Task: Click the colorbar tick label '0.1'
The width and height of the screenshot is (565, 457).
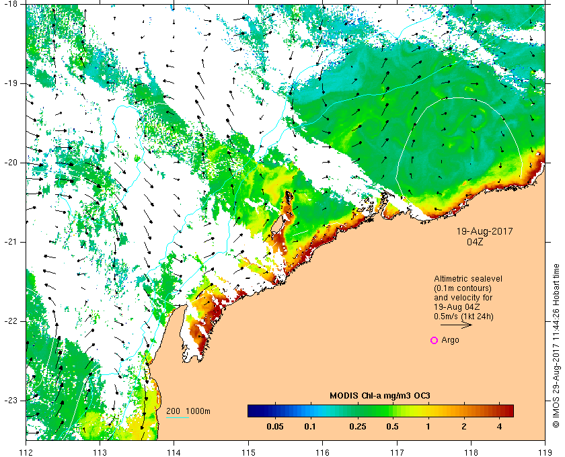Action: (x=310, y=427)
